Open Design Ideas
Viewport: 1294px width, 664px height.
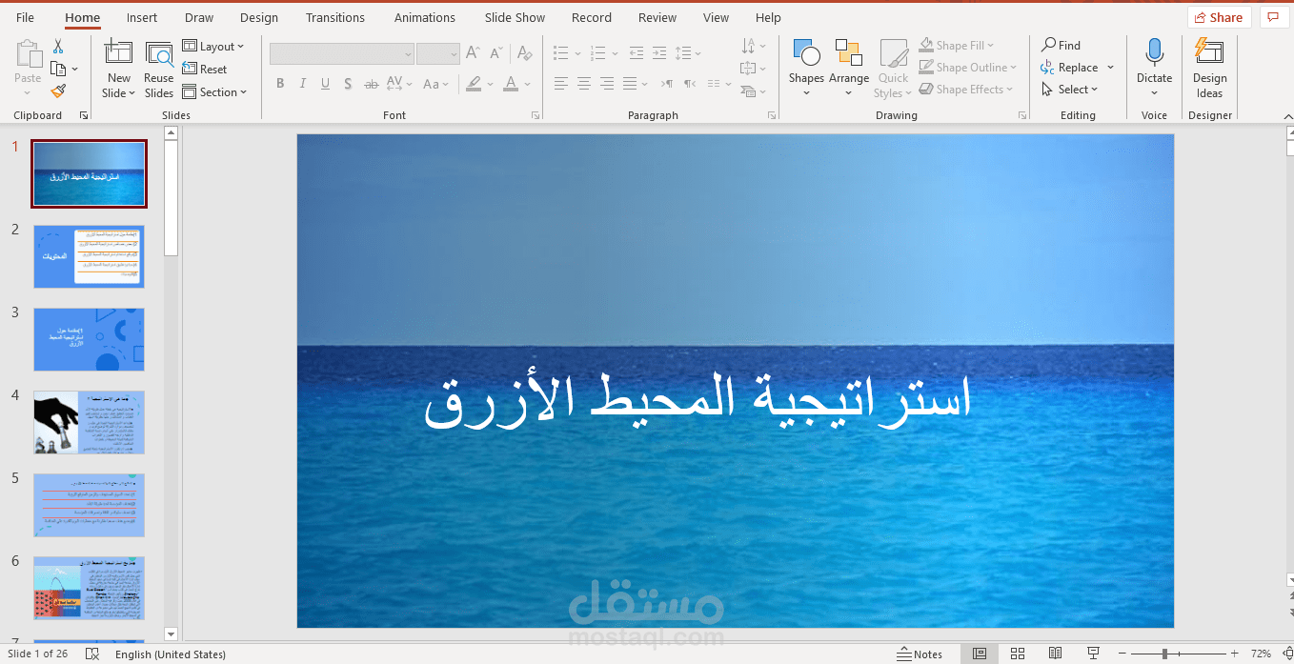1209,68
